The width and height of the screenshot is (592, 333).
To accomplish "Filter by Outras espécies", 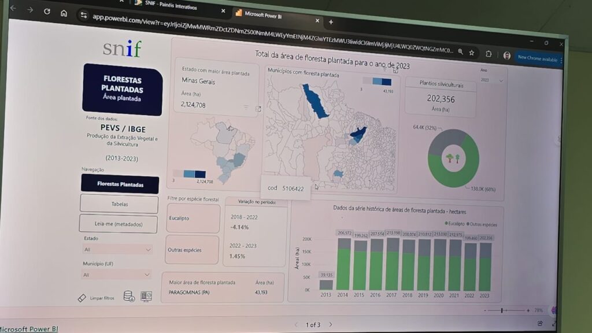I will pyautogui.click(x=192, y=250).
